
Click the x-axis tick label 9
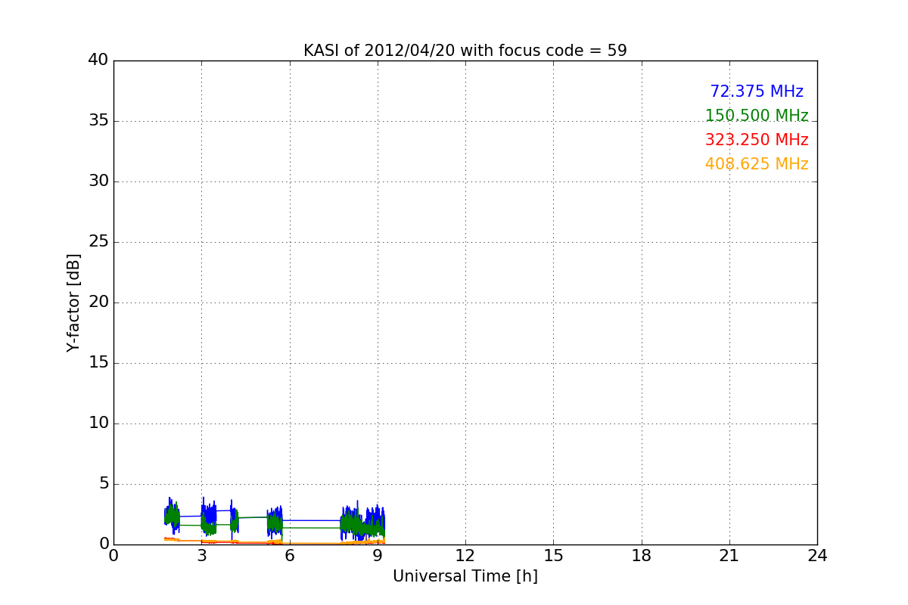click(378, 555)
